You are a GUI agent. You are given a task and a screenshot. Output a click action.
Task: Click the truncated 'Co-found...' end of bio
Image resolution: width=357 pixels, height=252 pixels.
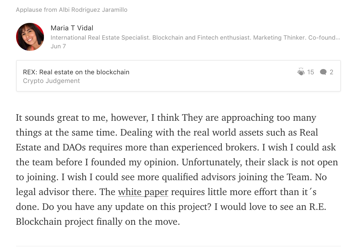pos(324,37)
